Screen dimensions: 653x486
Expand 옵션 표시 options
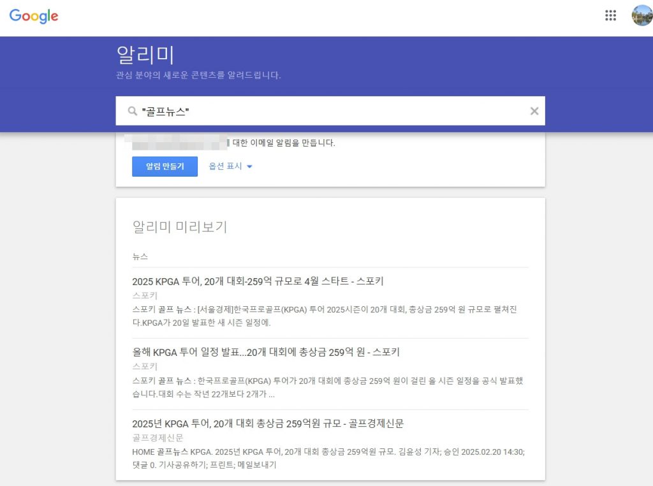click(x=230, y=166)
